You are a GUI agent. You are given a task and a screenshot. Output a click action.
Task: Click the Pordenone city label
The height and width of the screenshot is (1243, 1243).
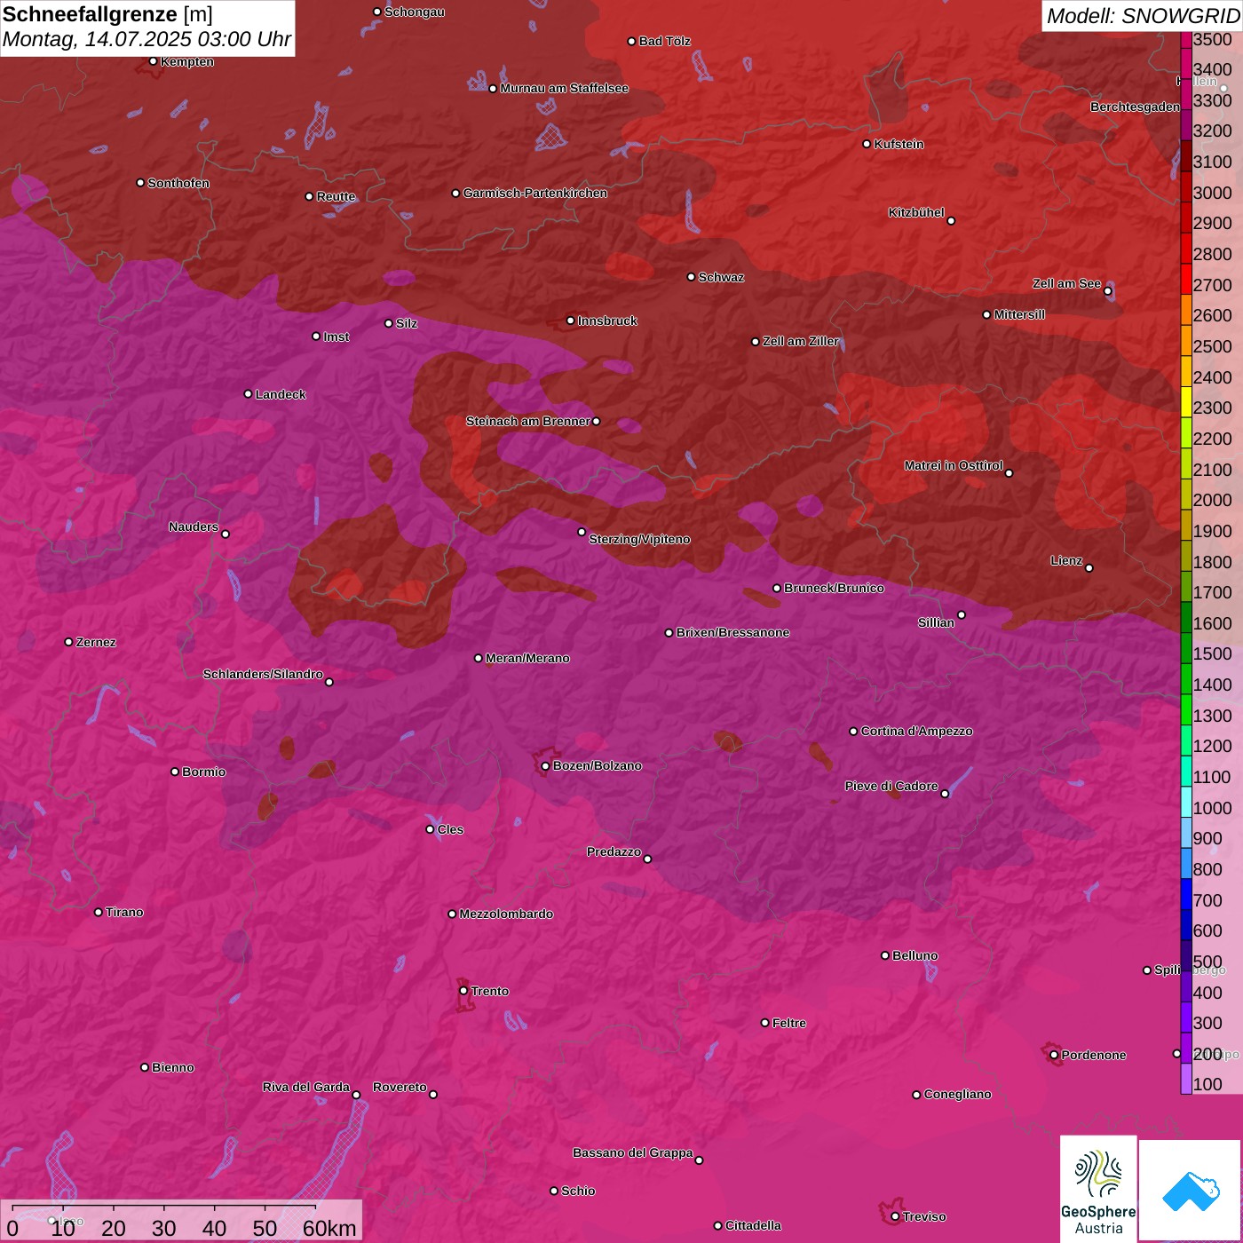tap(1094, 1055)
